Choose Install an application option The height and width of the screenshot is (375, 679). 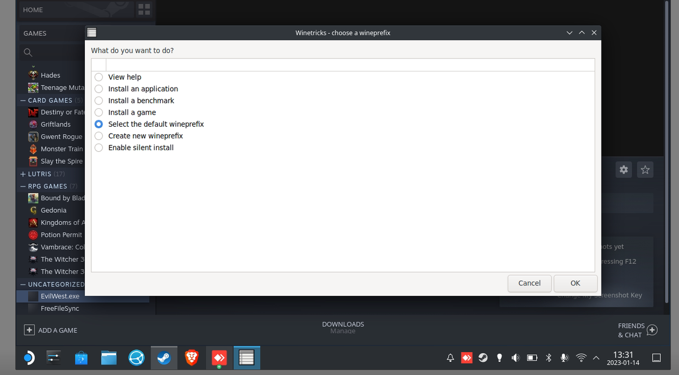point(99,89)
